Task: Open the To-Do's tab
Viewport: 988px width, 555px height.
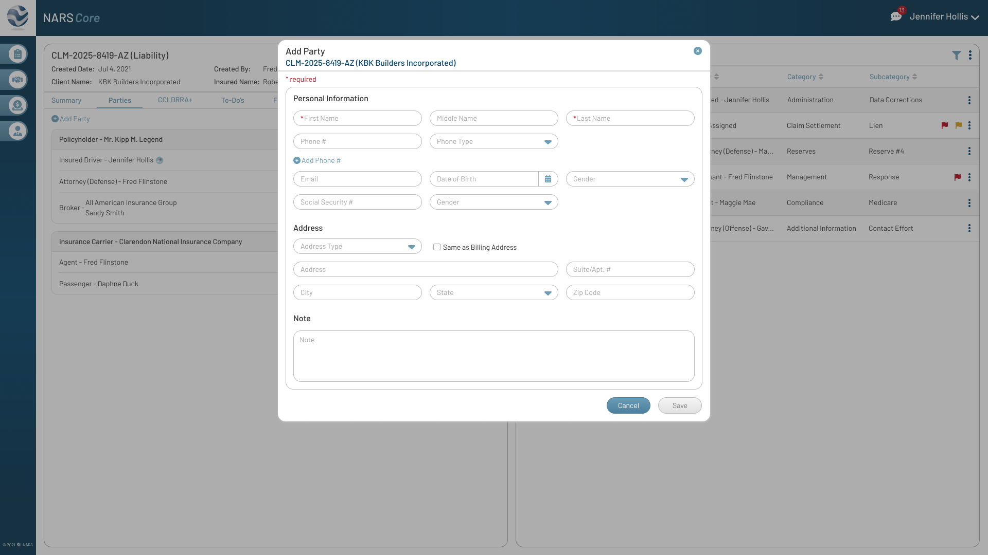Action: coord(233,100)
